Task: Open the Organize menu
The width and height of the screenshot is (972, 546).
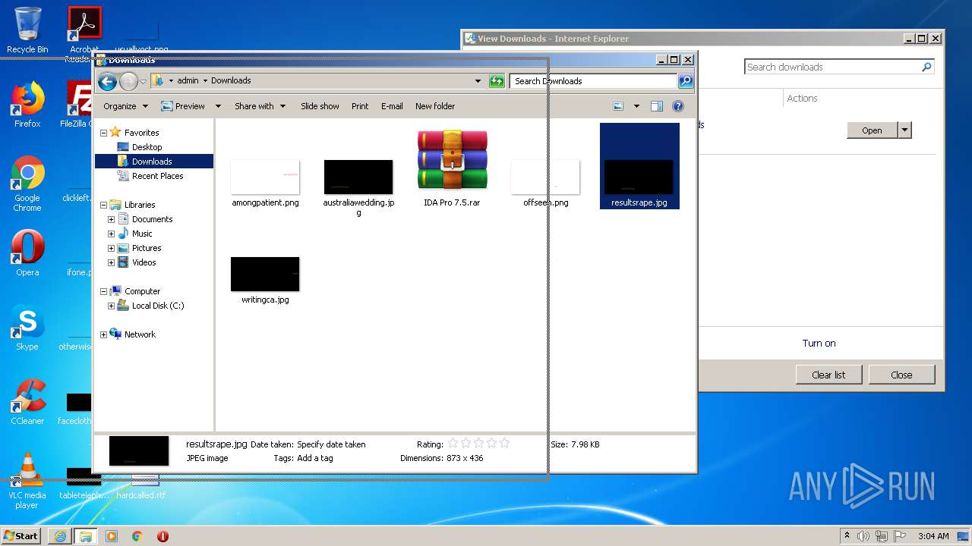Action: coord(126,106)
